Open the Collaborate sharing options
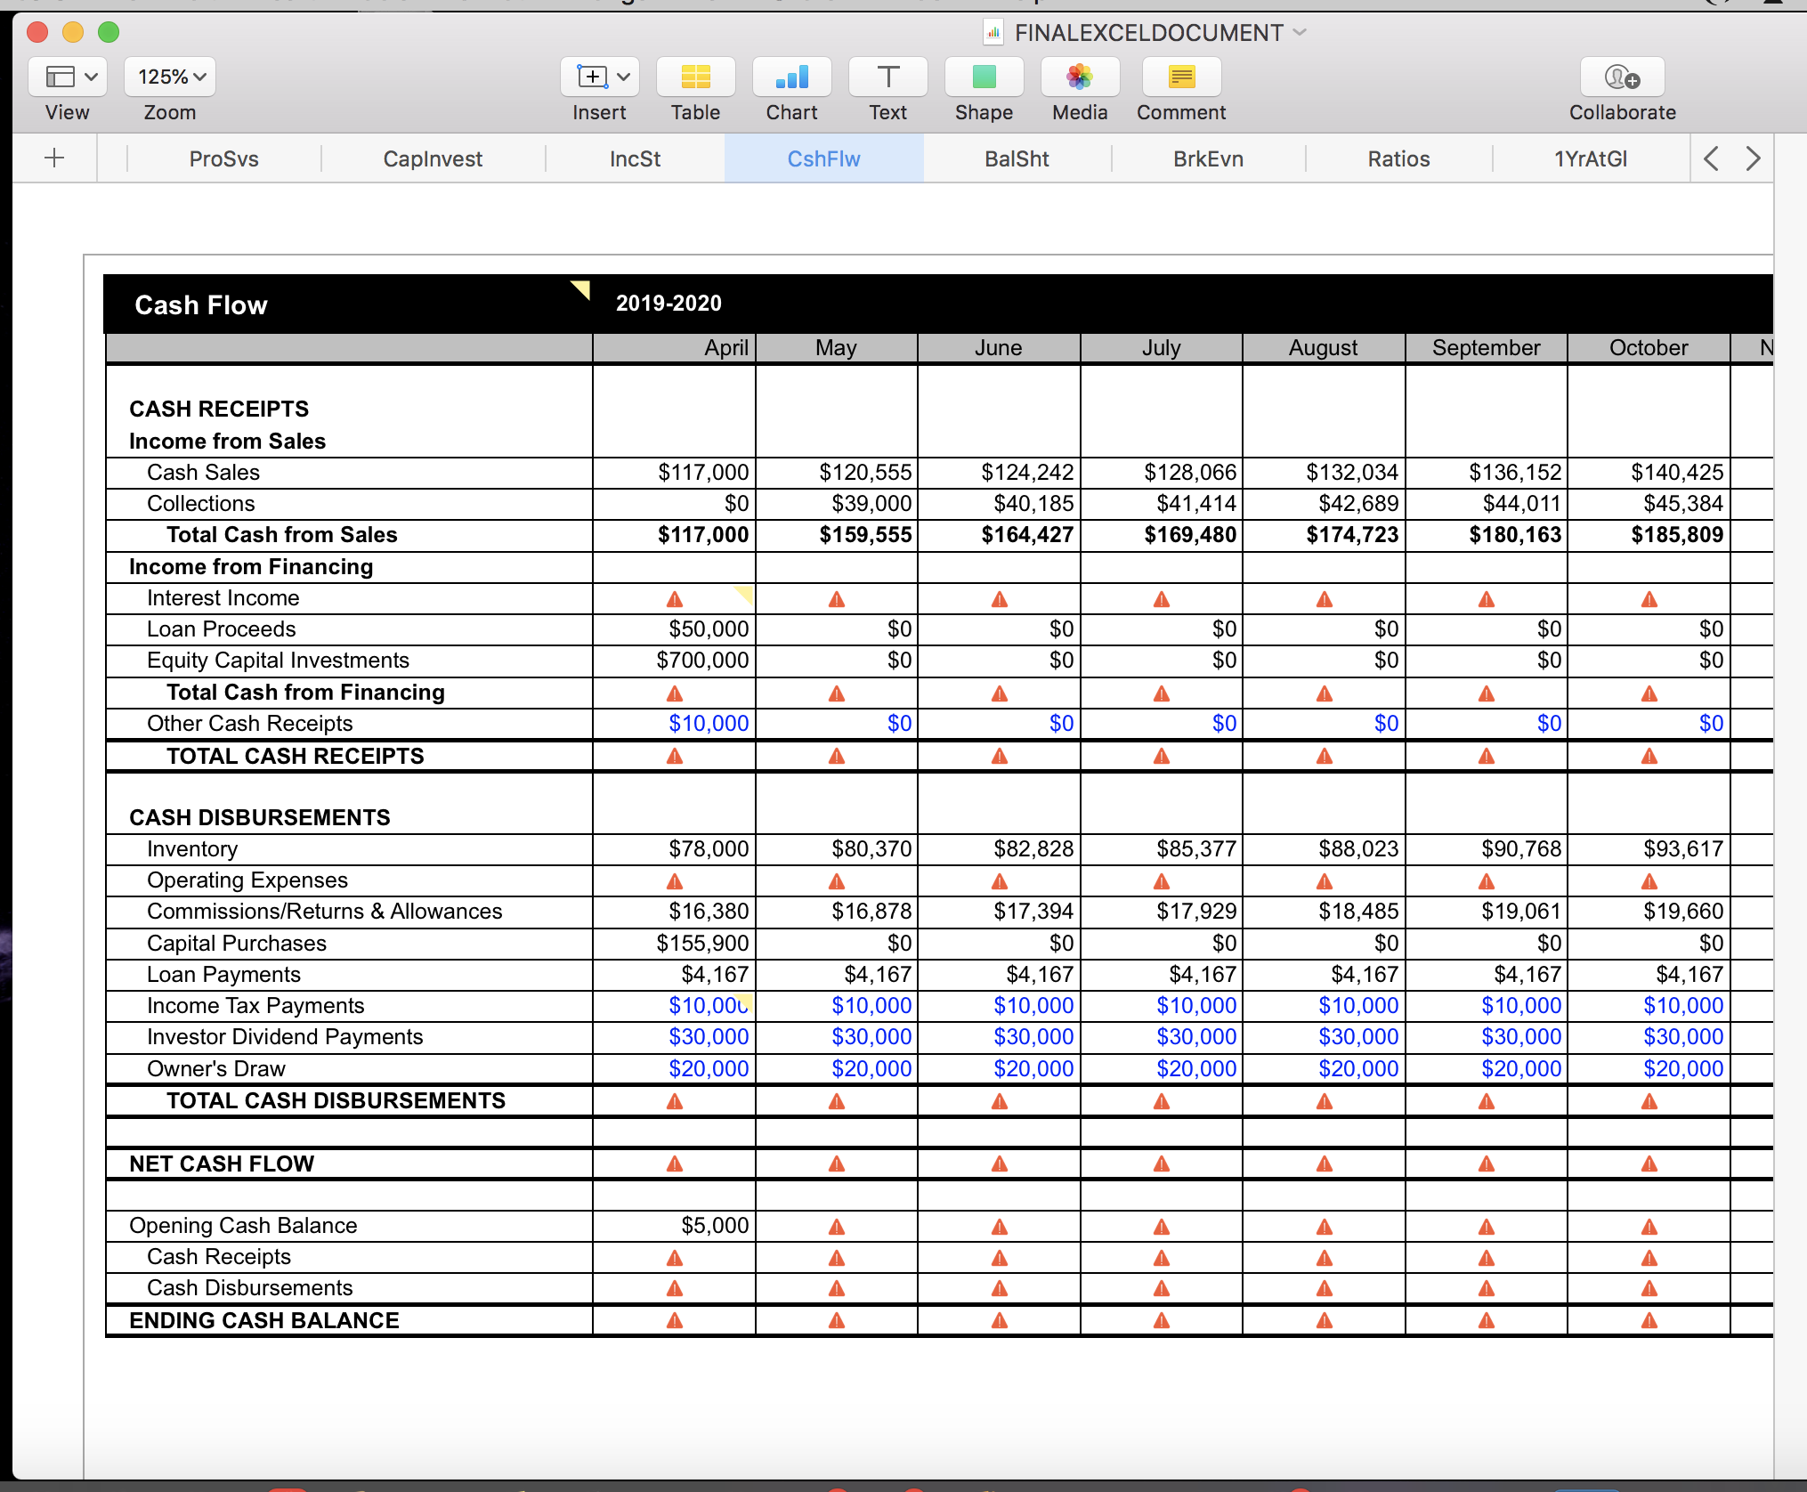Image resolution: width=1807 pixels, height=1492 pixels. pyautogui.click(x=1622, y=77)
